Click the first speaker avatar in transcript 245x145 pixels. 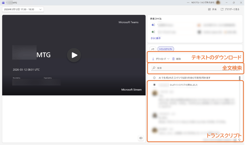pos(155,93)
